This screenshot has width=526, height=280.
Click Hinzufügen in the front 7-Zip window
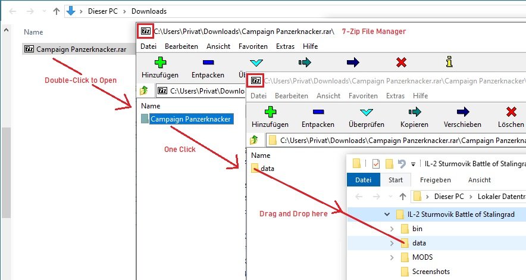click(x=270, y=117)
